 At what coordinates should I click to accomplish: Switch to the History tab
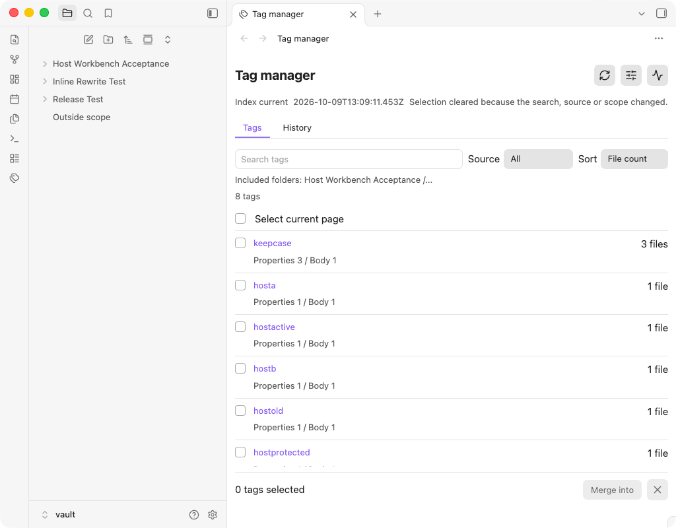[297, 127]
